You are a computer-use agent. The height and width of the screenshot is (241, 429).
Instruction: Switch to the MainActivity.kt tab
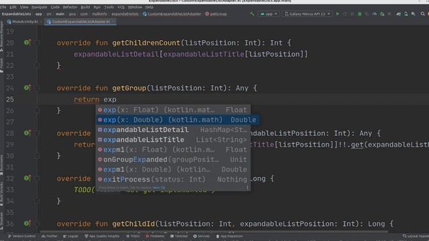pyautogui.click(x=23, y=21)
